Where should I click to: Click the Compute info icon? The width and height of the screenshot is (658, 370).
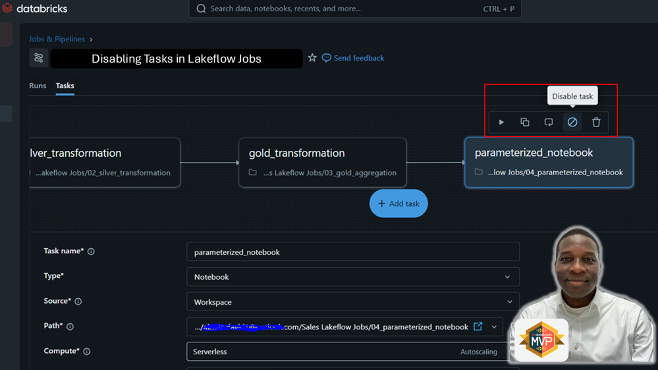[86, 352]
